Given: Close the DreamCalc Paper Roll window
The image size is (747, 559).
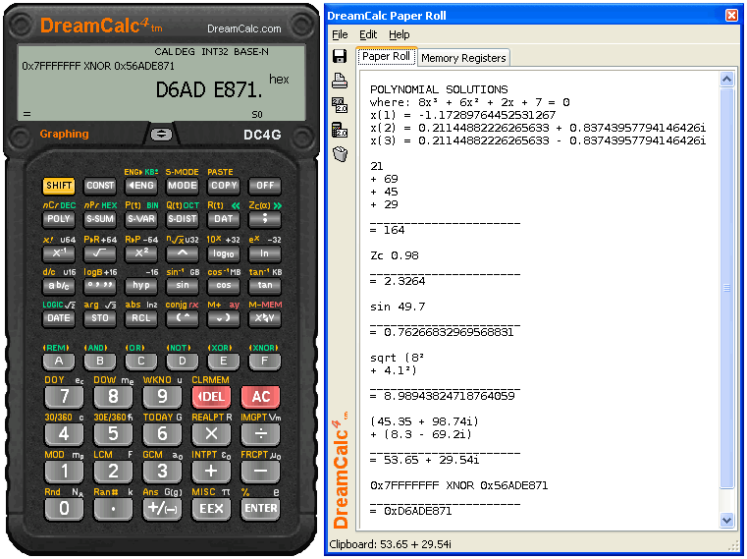Looking at the screenshot, I should coord(731,16).
